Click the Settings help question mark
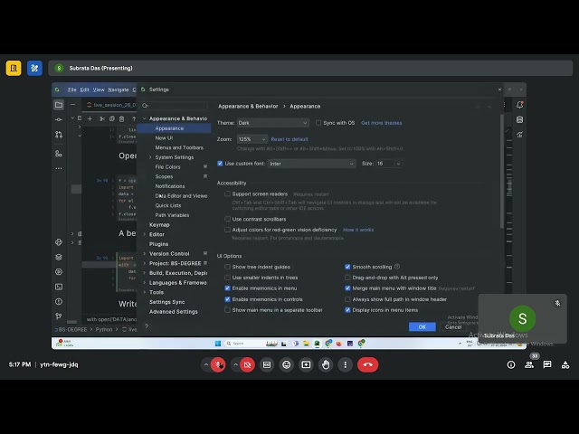 [147, 326]
